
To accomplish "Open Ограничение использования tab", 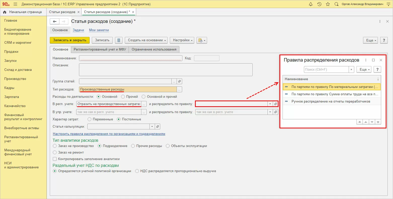I will (x=154, y=49).
